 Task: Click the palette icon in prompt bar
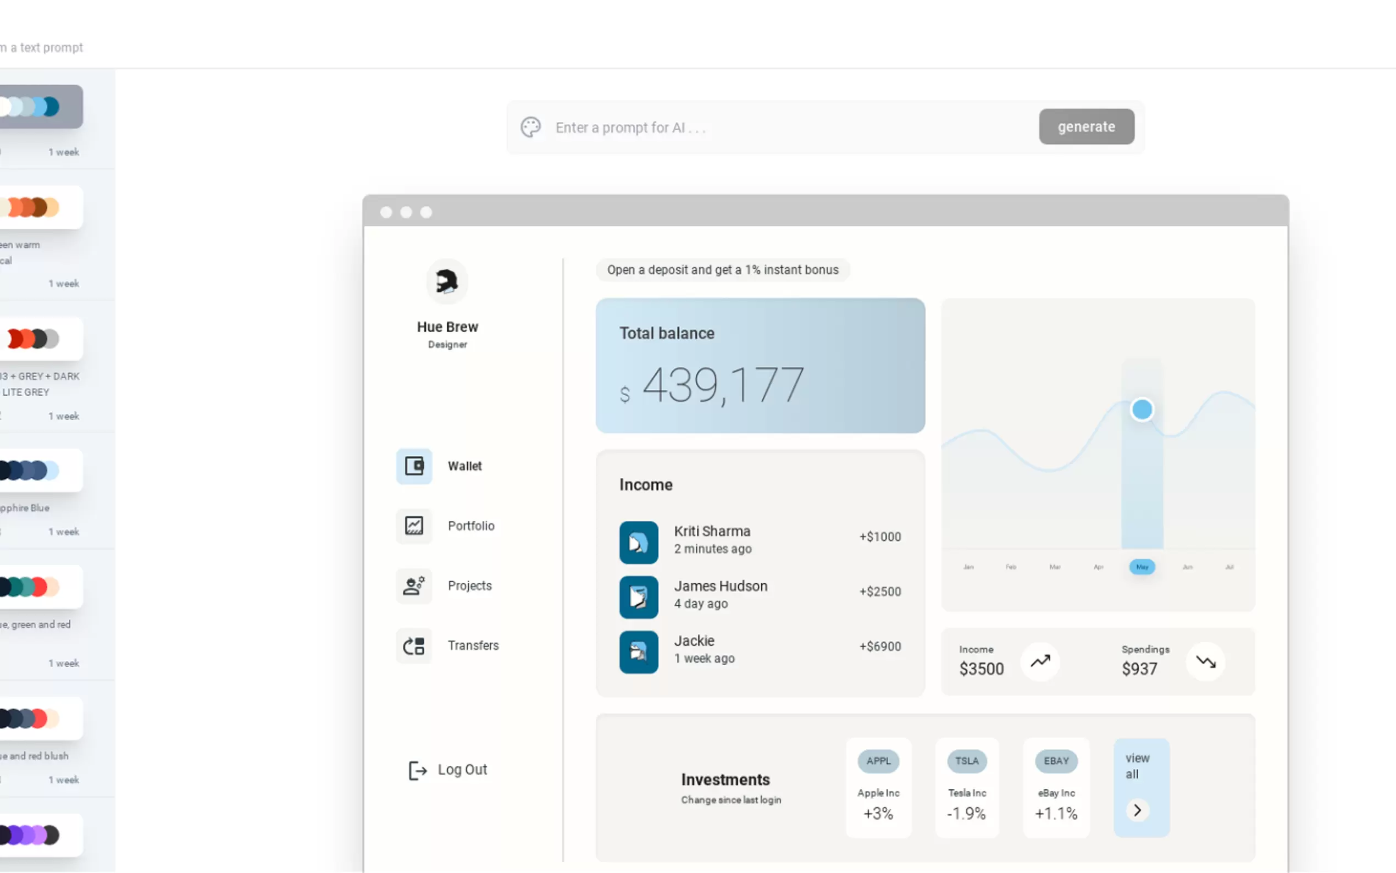coord(530,127)
